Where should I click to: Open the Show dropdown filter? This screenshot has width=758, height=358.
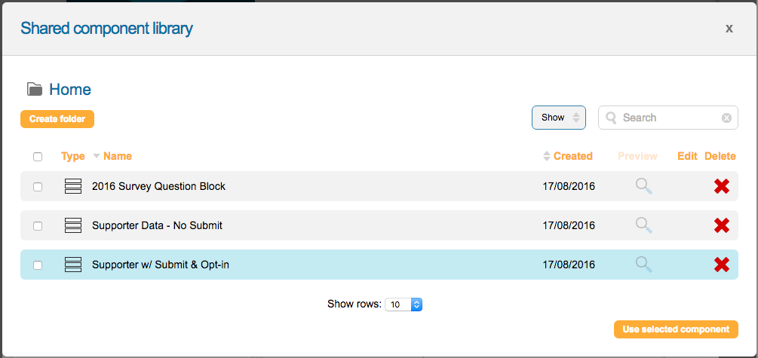click(x=559, y=118)
